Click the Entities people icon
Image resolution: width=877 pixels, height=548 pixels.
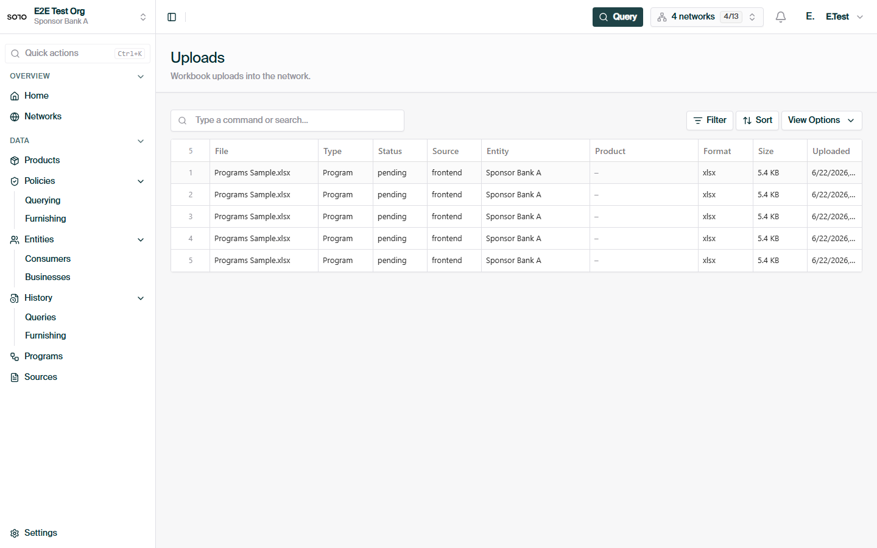(x=15, y=240)
